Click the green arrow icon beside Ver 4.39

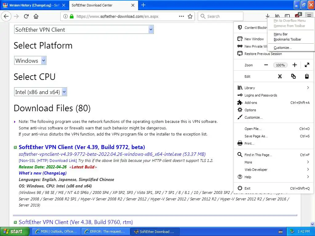[x=15, y=147]
